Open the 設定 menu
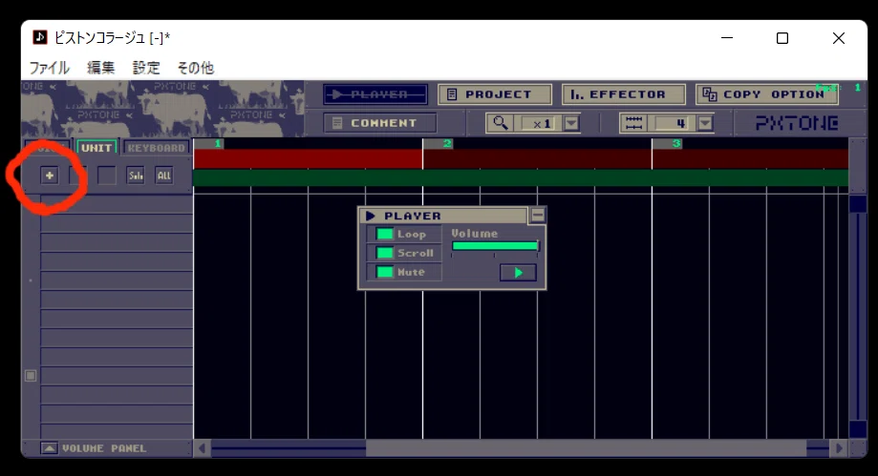Screen dimensions: 878x476 146,68
